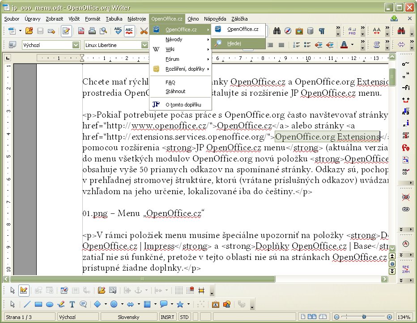Export directly as PDF icon

(81, 31)
